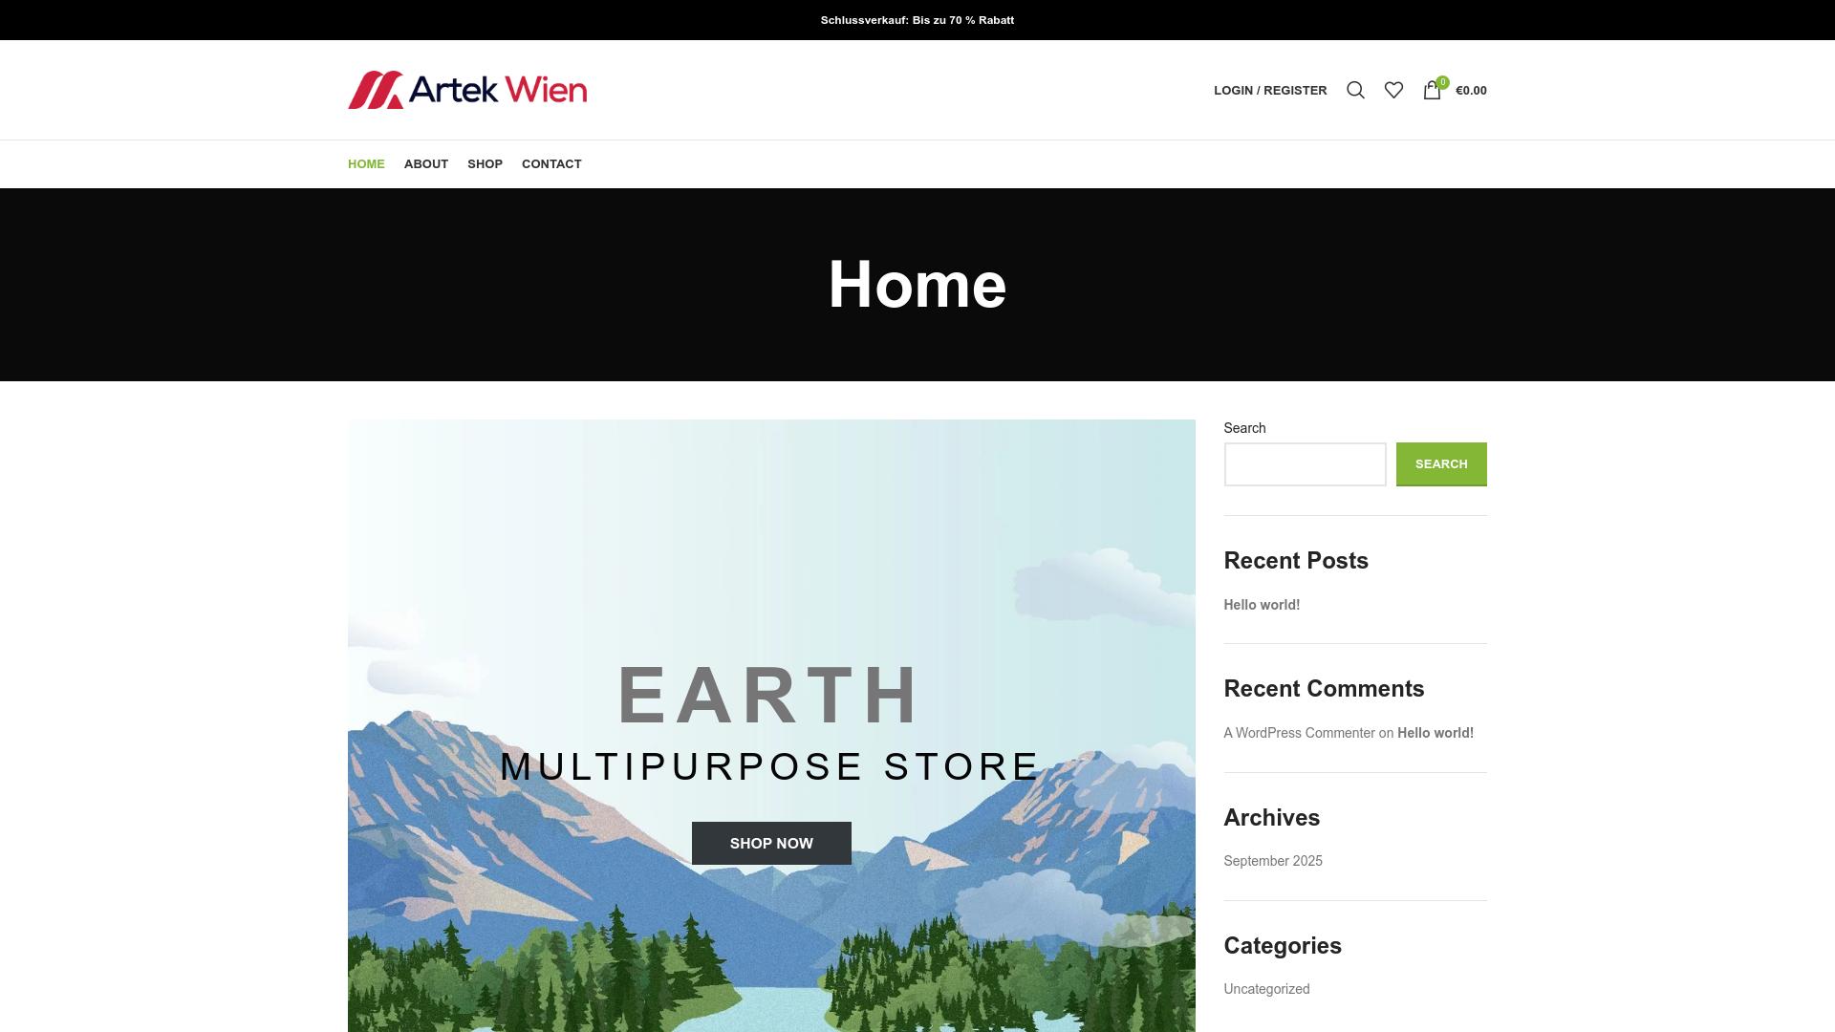Click the Earth mountain banner image
The width and height of the screenshot is (1835, 1032).
tap(771, 573)
